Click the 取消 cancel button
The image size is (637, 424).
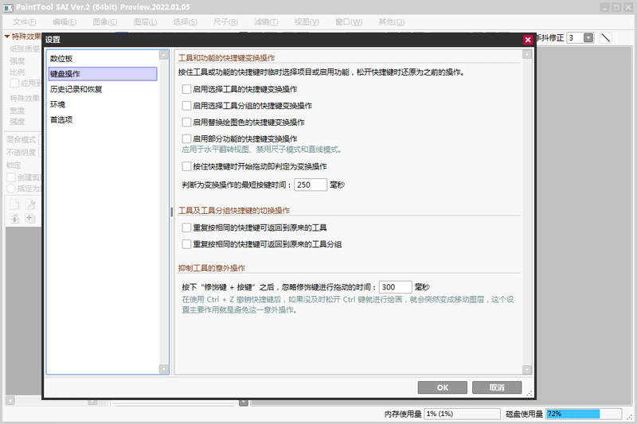497,387
